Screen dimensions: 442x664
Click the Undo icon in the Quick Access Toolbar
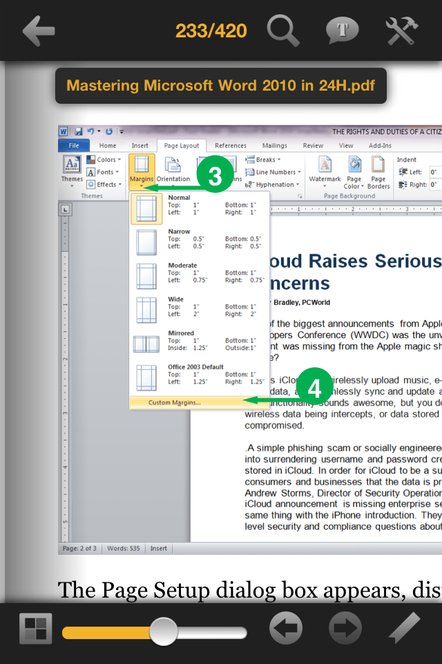[x=90, y=131]
